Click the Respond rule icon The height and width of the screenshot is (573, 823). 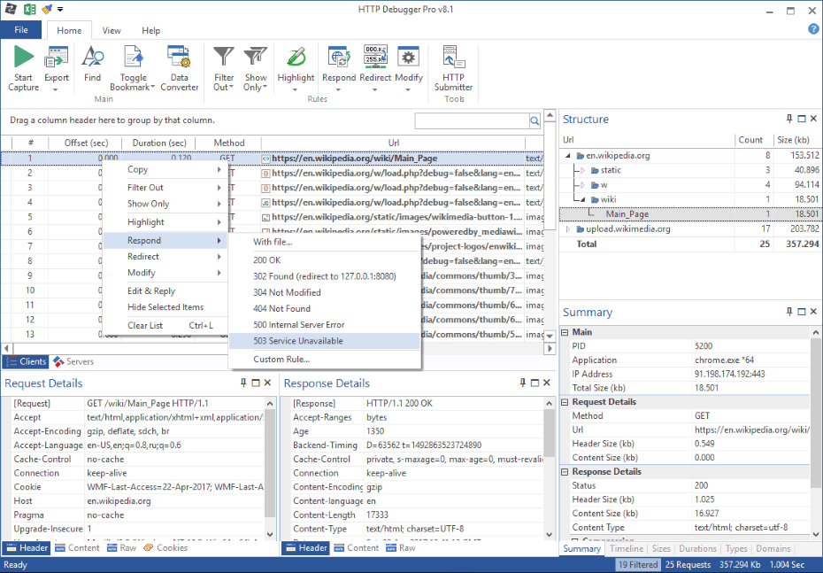(x=339, y=57)
